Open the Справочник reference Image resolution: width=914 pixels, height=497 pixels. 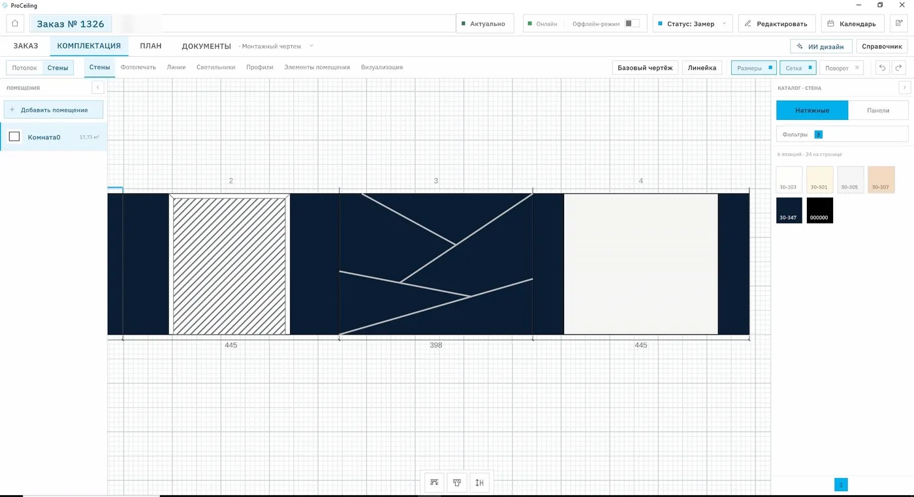click(x=882, y=46)
